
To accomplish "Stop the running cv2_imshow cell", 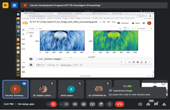I will click(x=31, y=59).
